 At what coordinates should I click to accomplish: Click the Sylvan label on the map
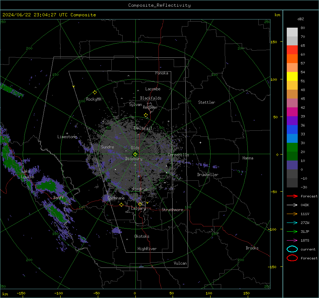click(x=135, y=105)
